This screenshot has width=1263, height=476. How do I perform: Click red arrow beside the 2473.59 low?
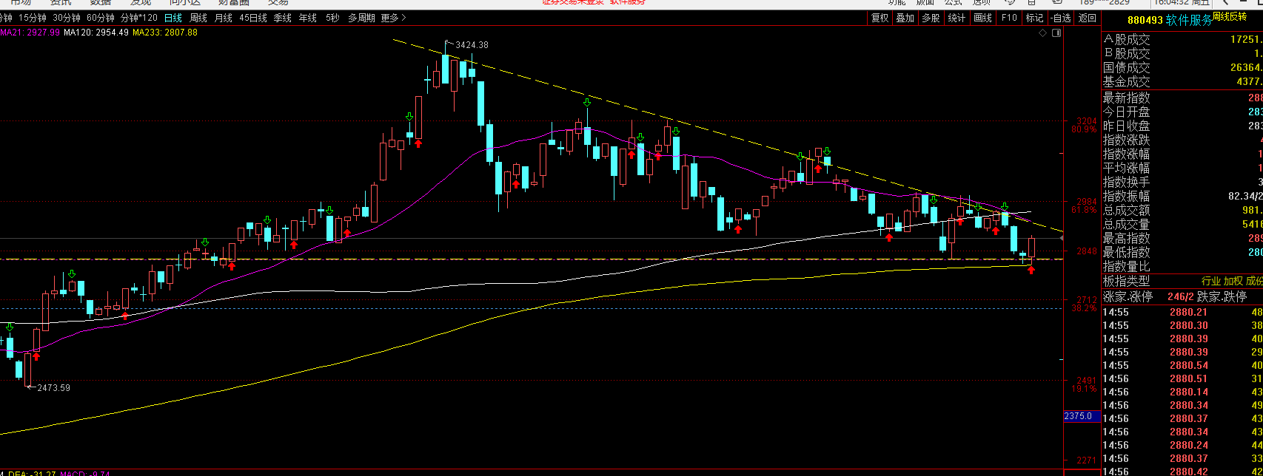36,356
